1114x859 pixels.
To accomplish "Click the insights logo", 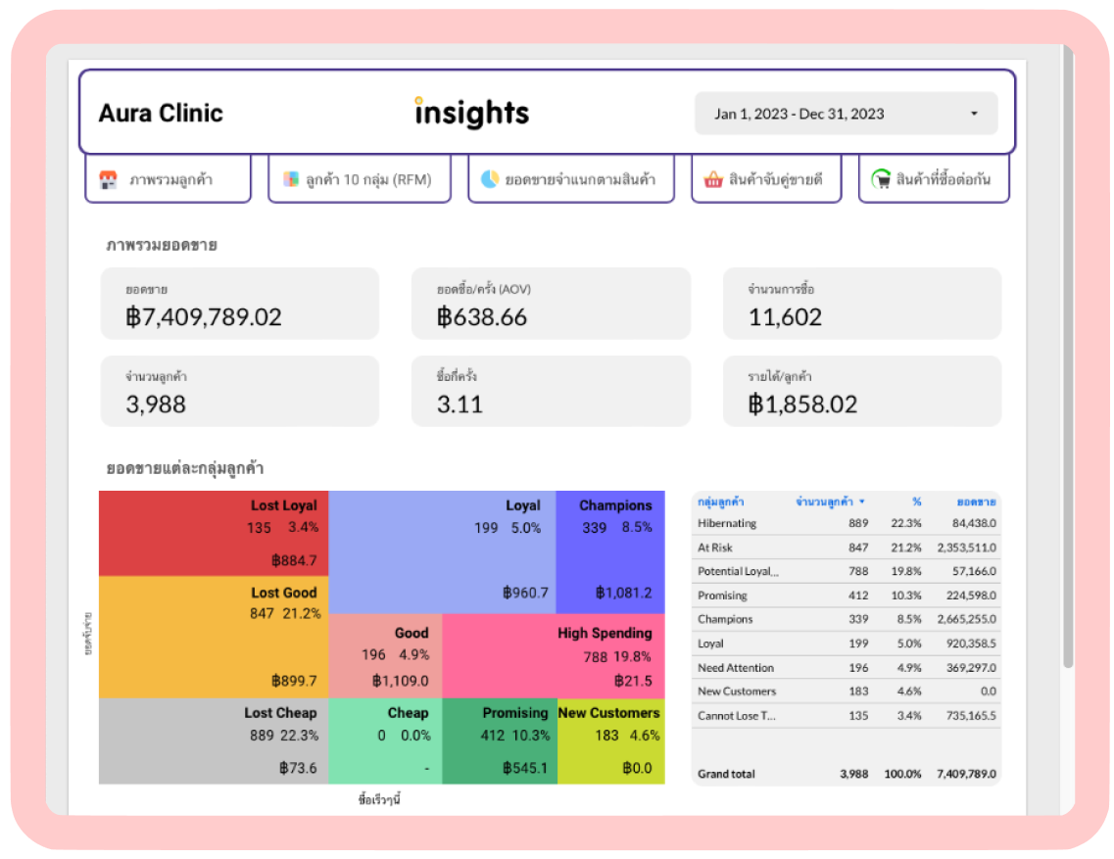I will point(471,113).
